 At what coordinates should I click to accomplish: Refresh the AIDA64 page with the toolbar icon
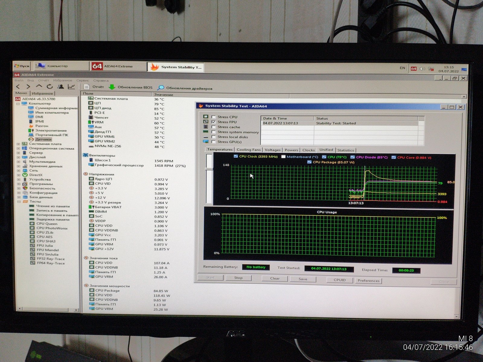[x=50, y=87]
